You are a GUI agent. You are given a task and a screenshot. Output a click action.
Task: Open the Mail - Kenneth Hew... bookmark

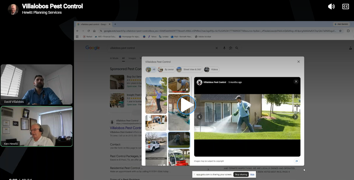click(182, 37)
